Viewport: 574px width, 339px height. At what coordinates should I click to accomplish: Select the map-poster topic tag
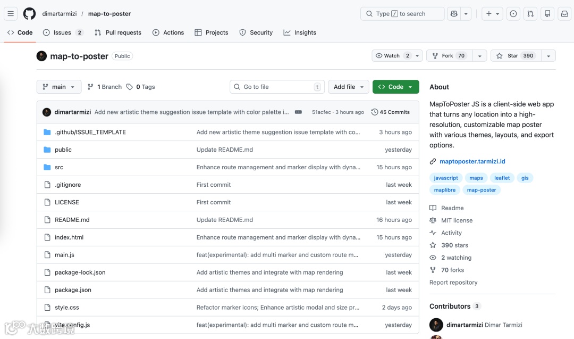[x=482, y=190]
